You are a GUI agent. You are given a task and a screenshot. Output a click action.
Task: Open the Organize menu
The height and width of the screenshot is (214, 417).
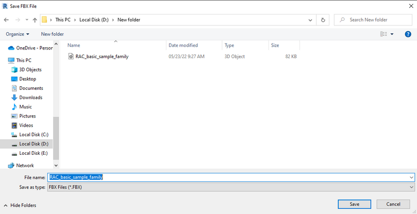[x=18, y=34]
